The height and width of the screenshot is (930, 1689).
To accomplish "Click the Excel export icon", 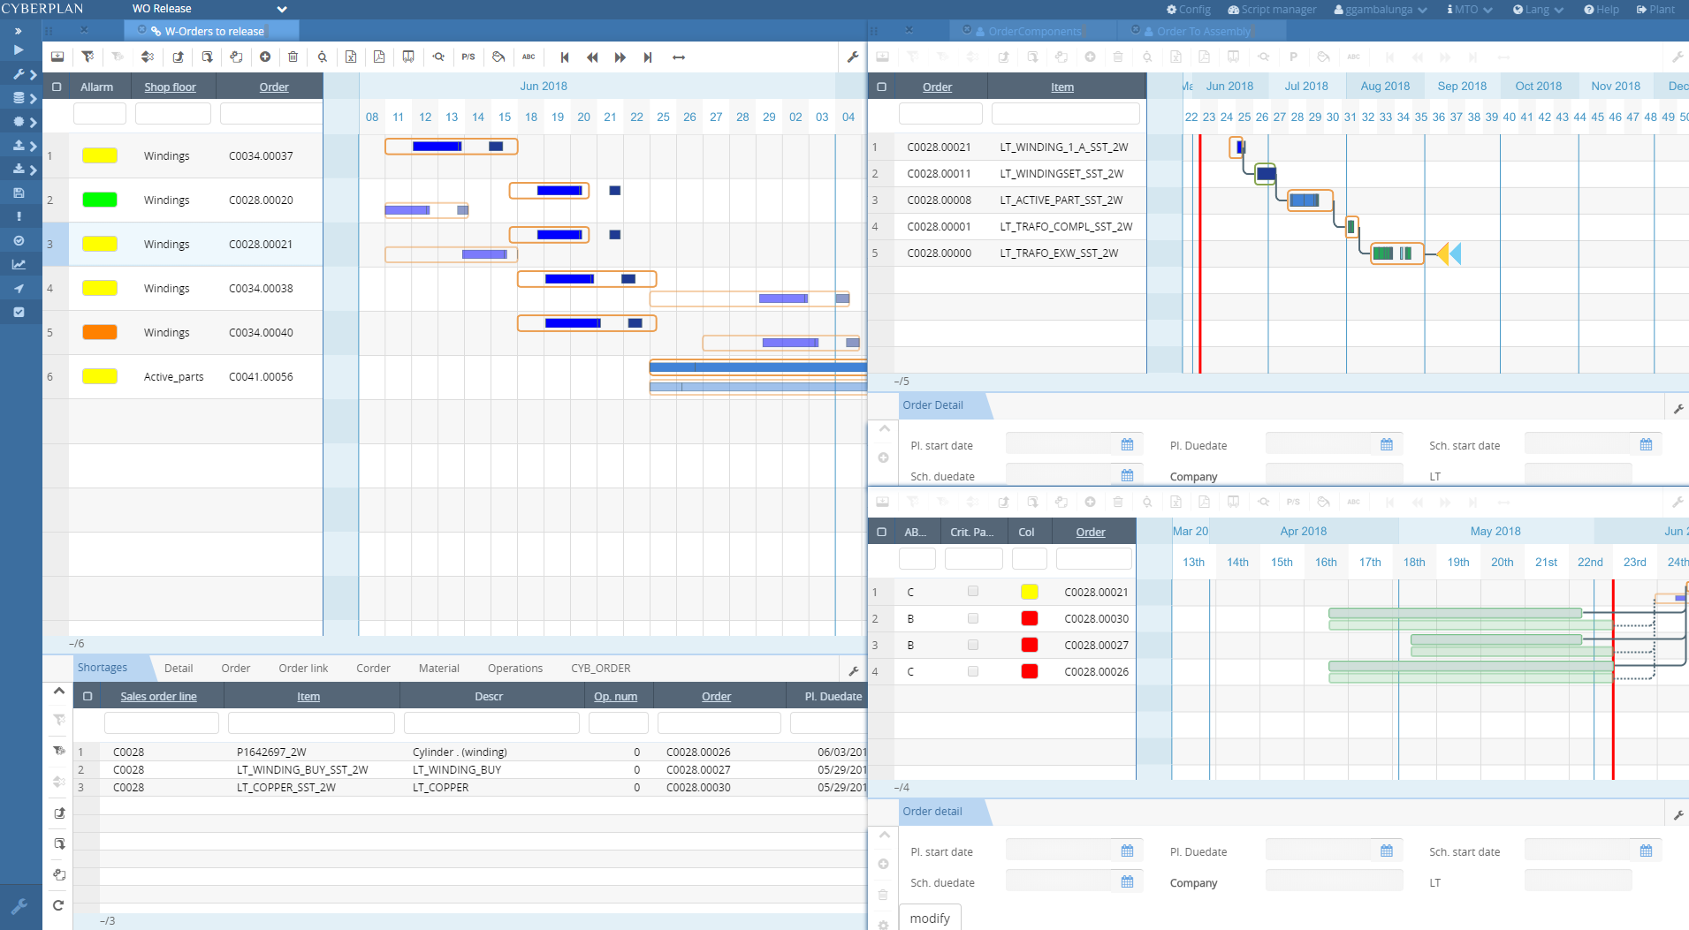I will 351,57.
